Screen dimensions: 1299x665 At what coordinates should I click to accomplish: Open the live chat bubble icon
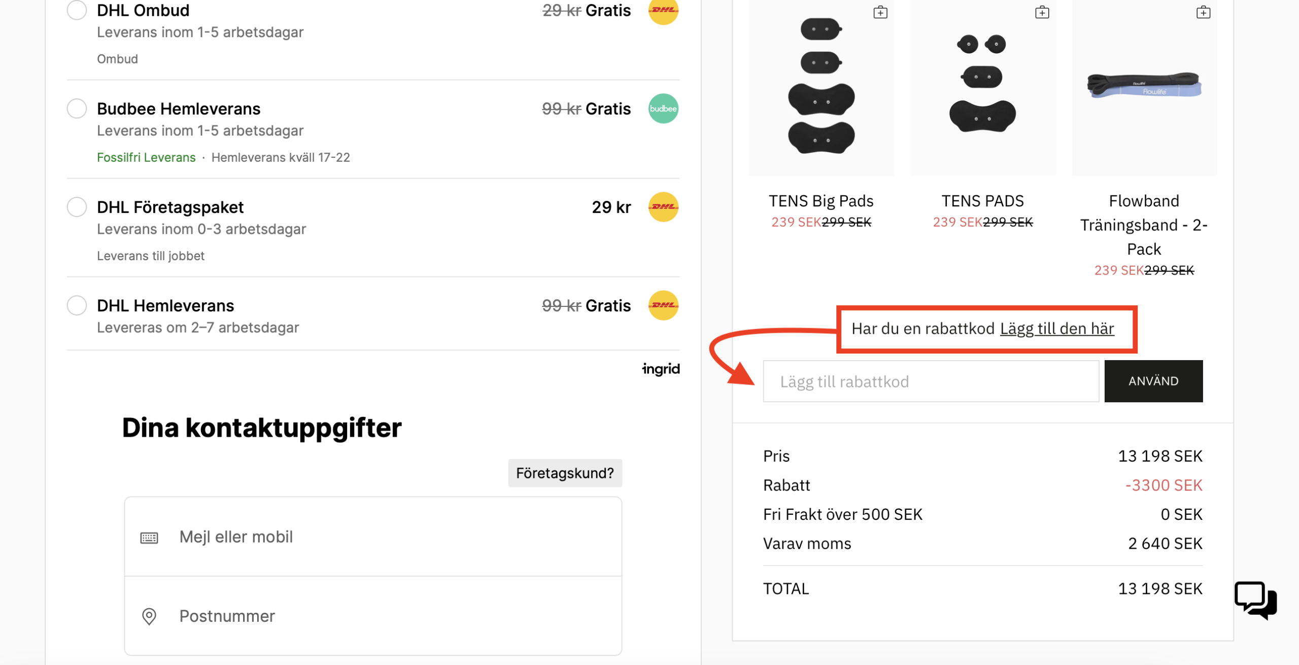coord(1255,599)
